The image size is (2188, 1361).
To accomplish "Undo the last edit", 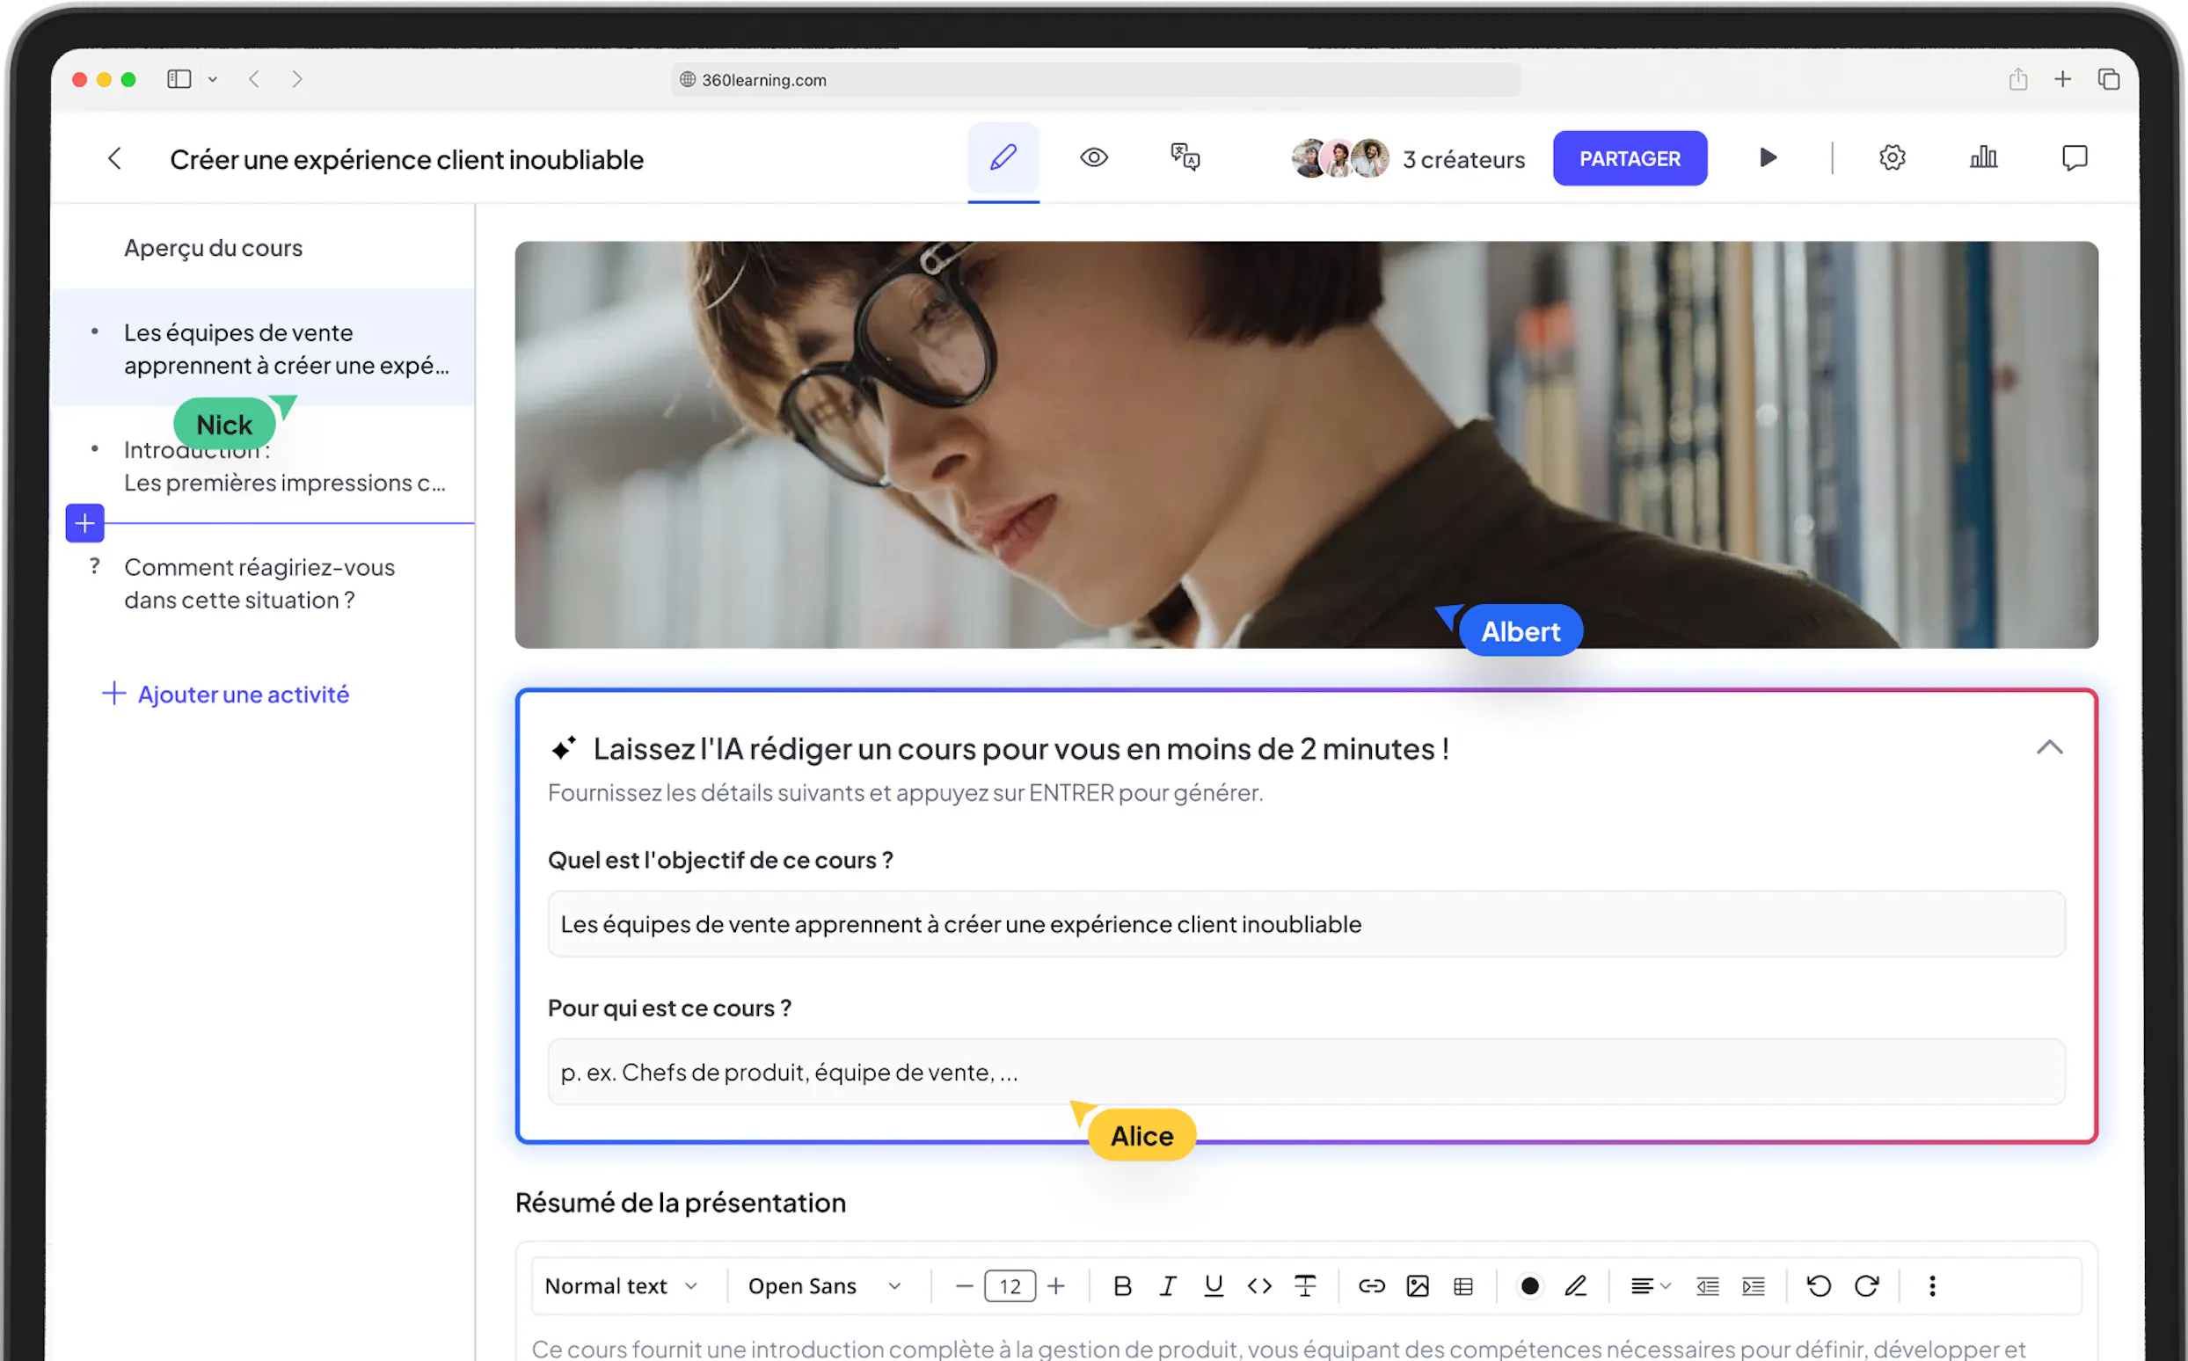I will pos(1819,1285).
